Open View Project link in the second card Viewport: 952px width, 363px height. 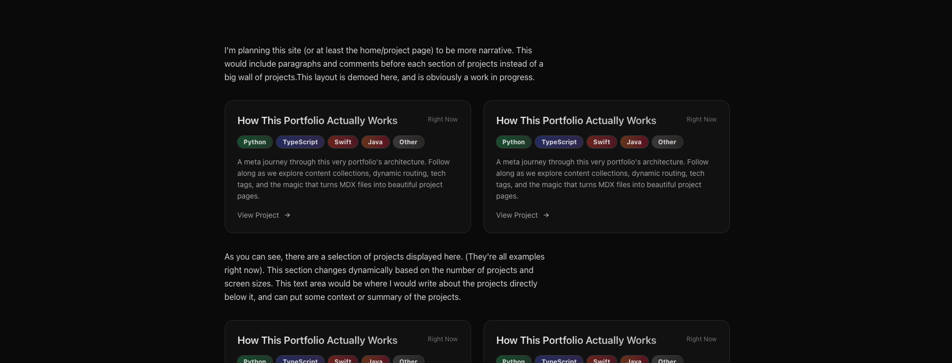[517, 215]
